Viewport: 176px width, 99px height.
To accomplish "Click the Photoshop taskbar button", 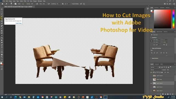I will [x=105, y=97].
